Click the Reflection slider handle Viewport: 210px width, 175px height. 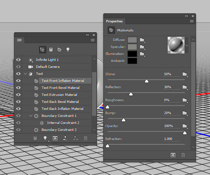(131, 94)
